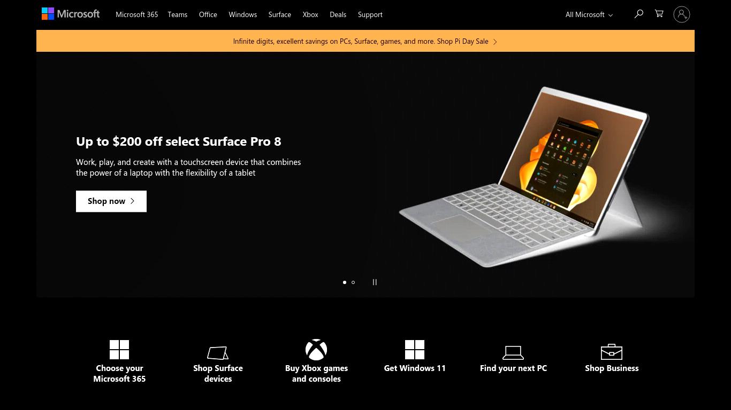
Task: Open the Microsoft 365 menu item
Action: pyautogui.click(x=137, y=14)
